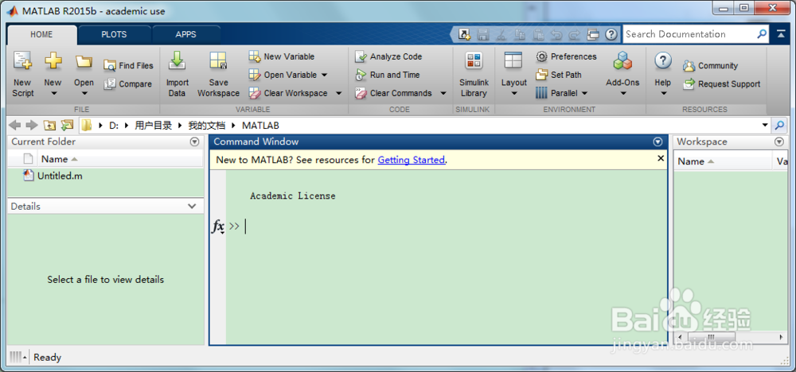This screenshot has height=372, width=796.
Task: Click the quick access help question mark icon
Action: tap(611, 34)
